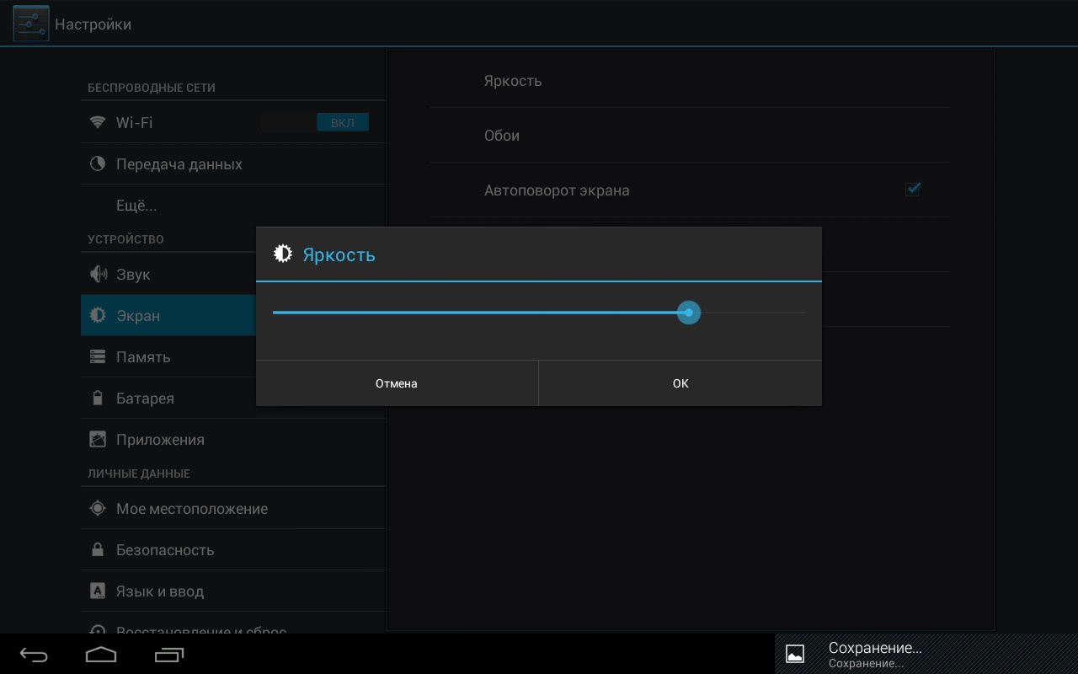
Task: Toggle the Автоповорот экрана checkbox
Action: point(912,190)
